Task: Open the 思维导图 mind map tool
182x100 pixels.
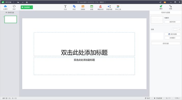Action: [109, 7]
